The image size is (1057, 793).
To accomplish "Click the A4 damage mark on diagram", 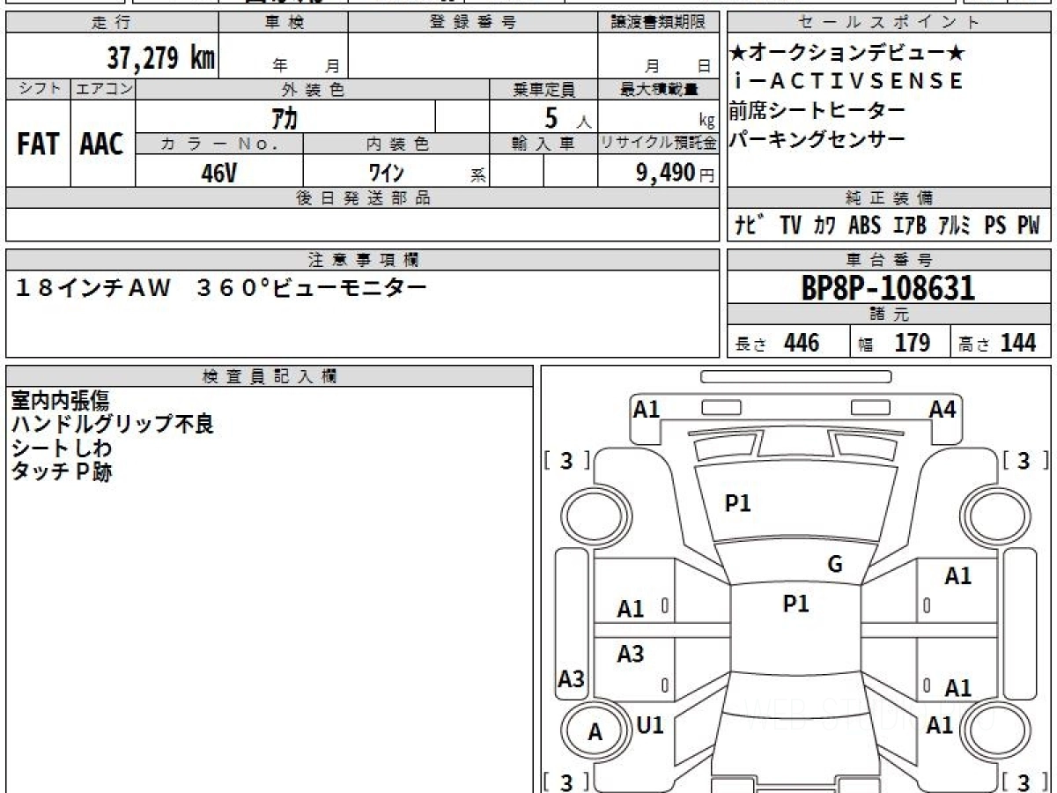I will [942, 409].
